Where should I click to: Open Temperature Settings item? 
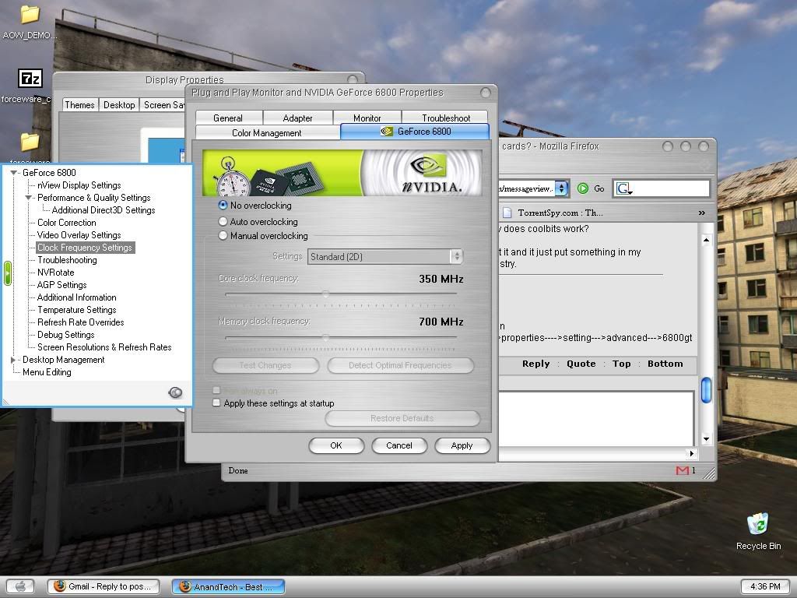pyautogui.click(x=77, y=310)
